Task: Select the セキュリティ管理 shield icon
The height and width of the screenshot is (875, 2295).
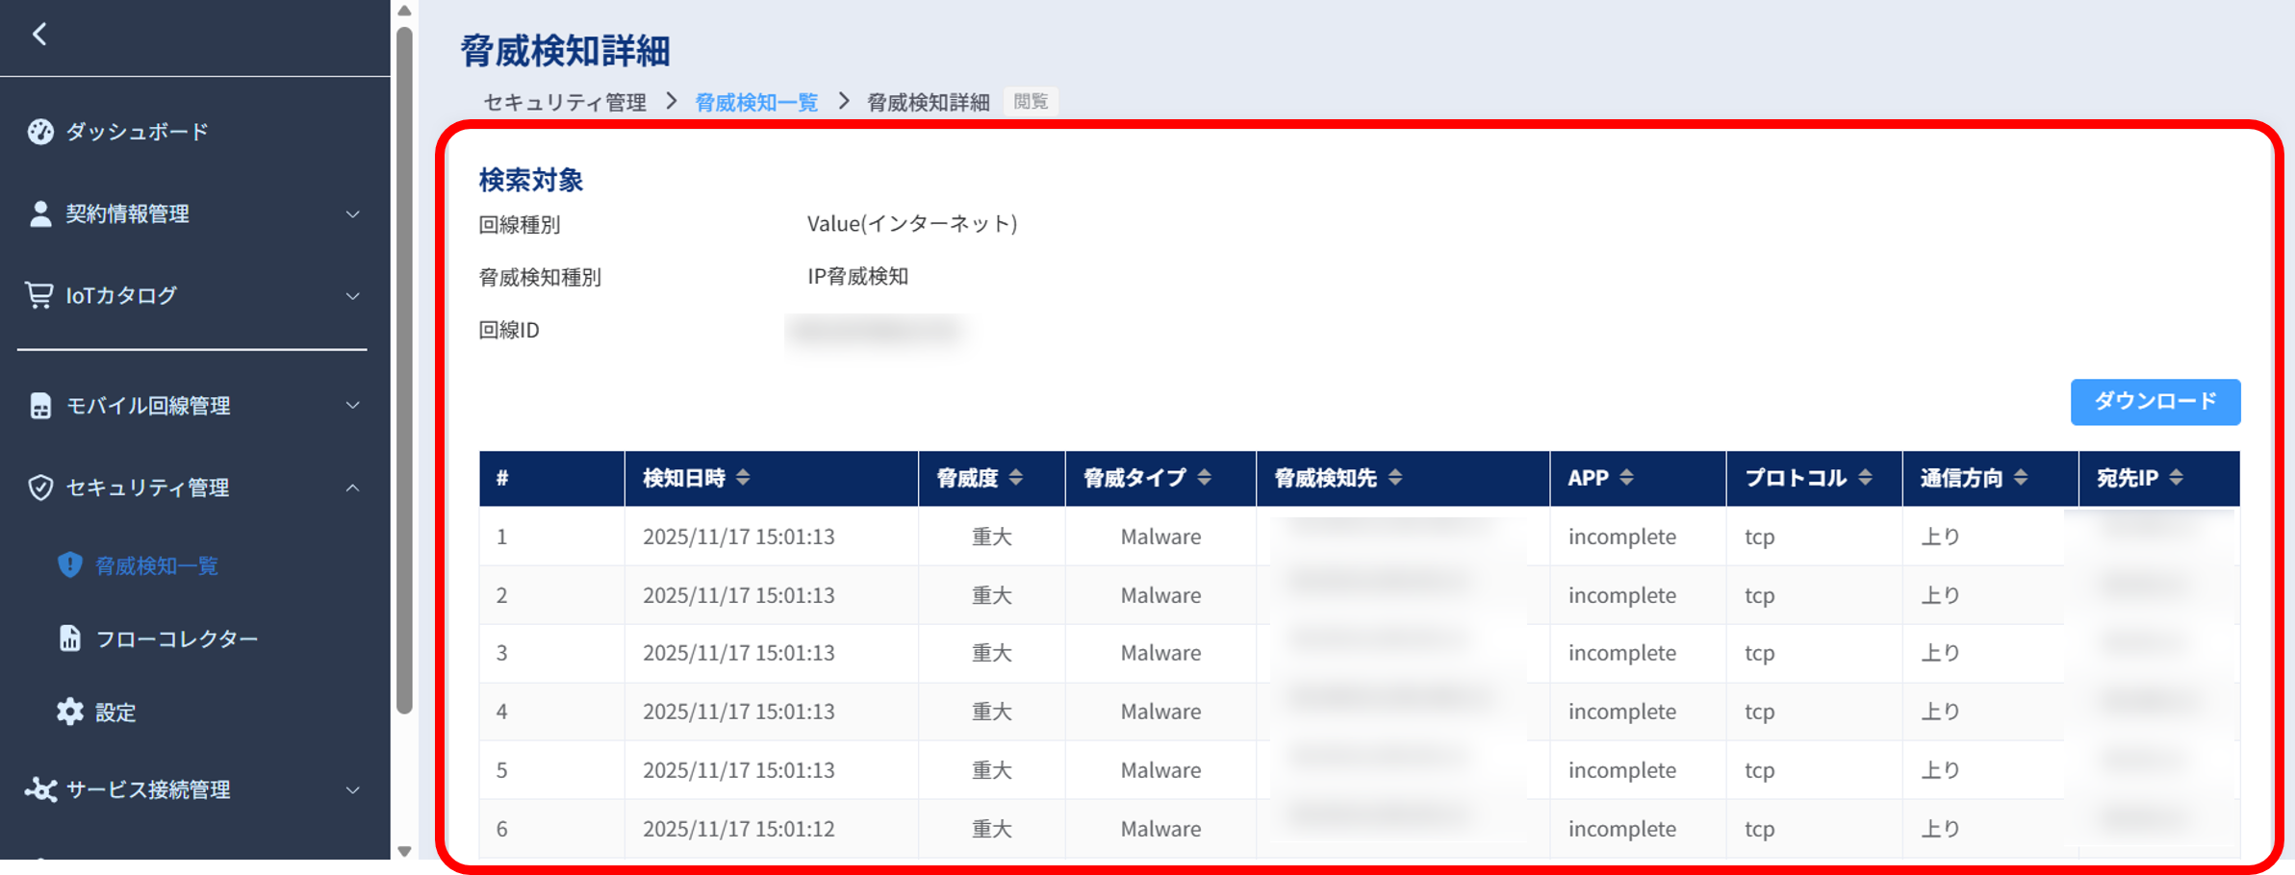Action: (39, 487)
